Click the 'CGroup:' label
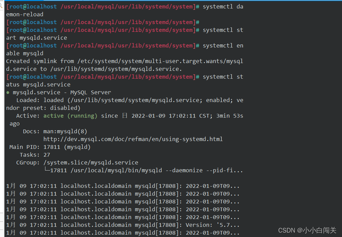 (x=28, y=163)
